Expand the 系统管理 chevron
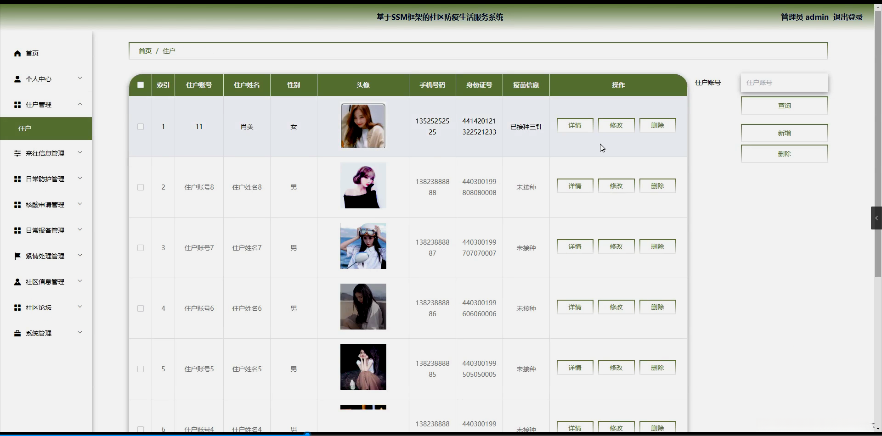Image resolution: width=882 pixels, height=436 pixels. click(80, 333)
